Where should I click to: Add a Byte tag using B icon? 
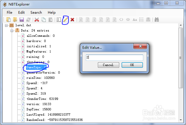point(81,20)
